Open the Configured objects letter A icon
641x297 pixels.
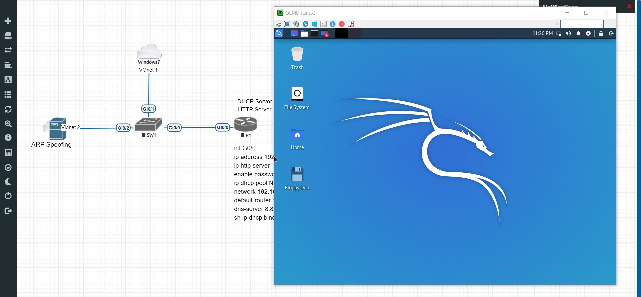(x=8, y=80)
